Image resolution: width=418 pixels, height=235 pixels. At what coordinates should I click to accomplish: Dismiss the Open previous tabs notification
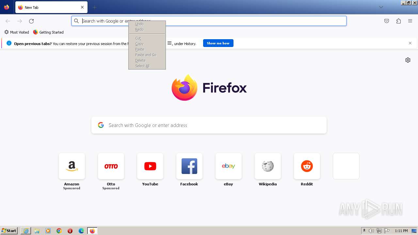click(410, 43)
